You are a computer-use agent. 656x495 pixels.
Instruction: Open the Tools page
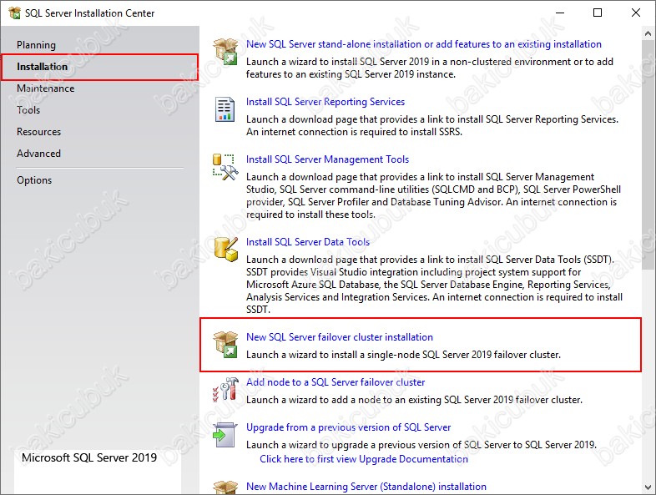tap(28, 110)
